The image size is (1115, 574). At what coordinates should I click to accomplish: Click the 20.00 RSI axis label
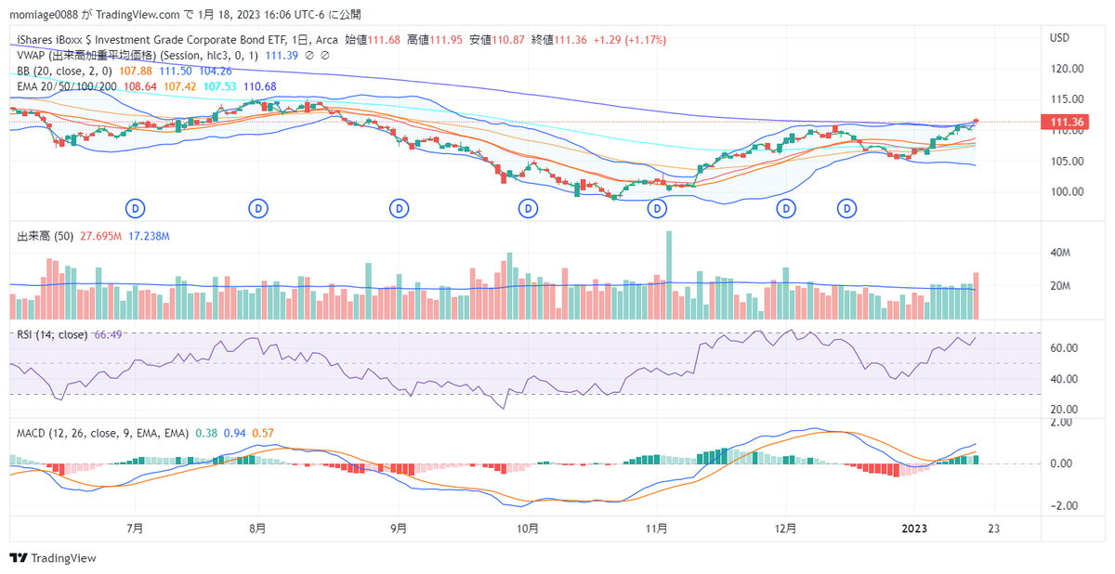(x=1063, y=410)
